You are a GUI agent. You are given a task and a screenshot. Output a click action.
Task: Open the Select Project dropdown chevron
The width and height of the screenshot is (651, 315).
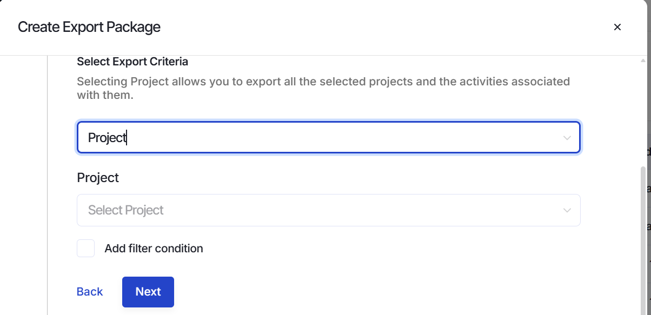coord(567,210)
